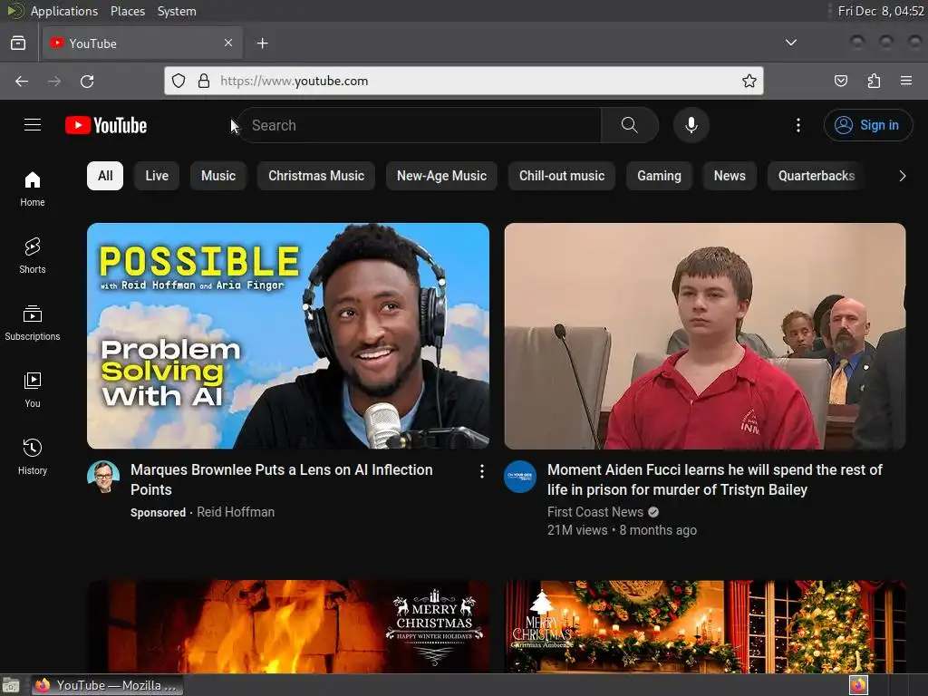Open Marques Brownlee AI Inflection Points title
The width and height of the screenshot is (928, 696).
(282, 479)
